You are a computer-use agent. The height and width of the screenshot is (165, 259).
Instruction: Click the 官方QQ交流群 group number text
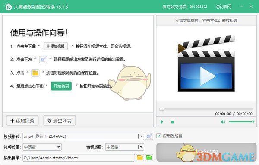(x=185, y=6)
